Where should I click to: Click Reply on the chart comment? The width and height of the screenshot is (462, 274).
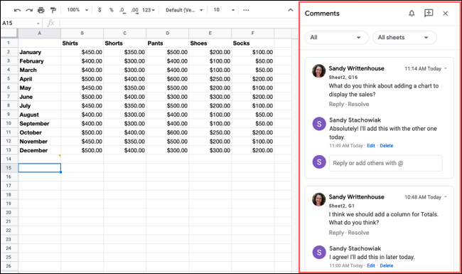[336, 104]
